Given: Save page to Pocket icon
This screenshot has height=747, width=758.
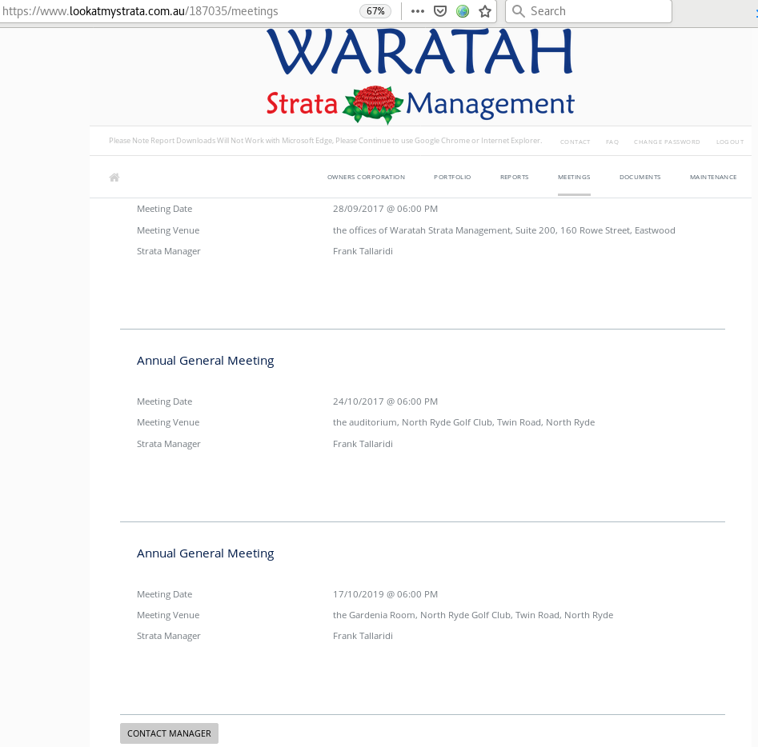Looking at the screenshot, I should point(440,11).
